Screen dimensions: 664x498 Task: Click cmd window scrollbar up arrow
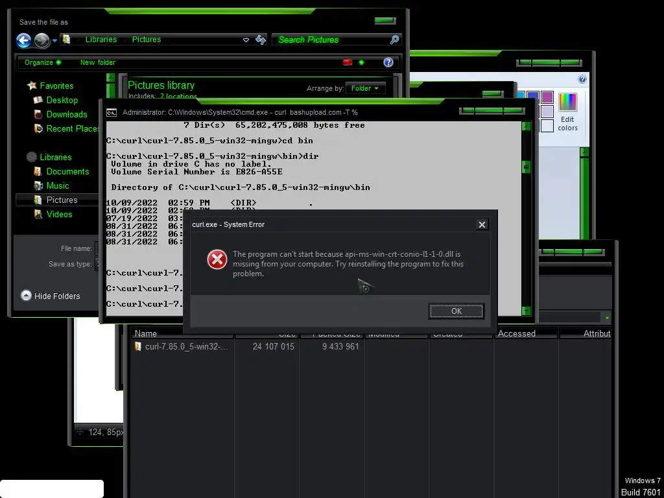click(x=526, y=126)
